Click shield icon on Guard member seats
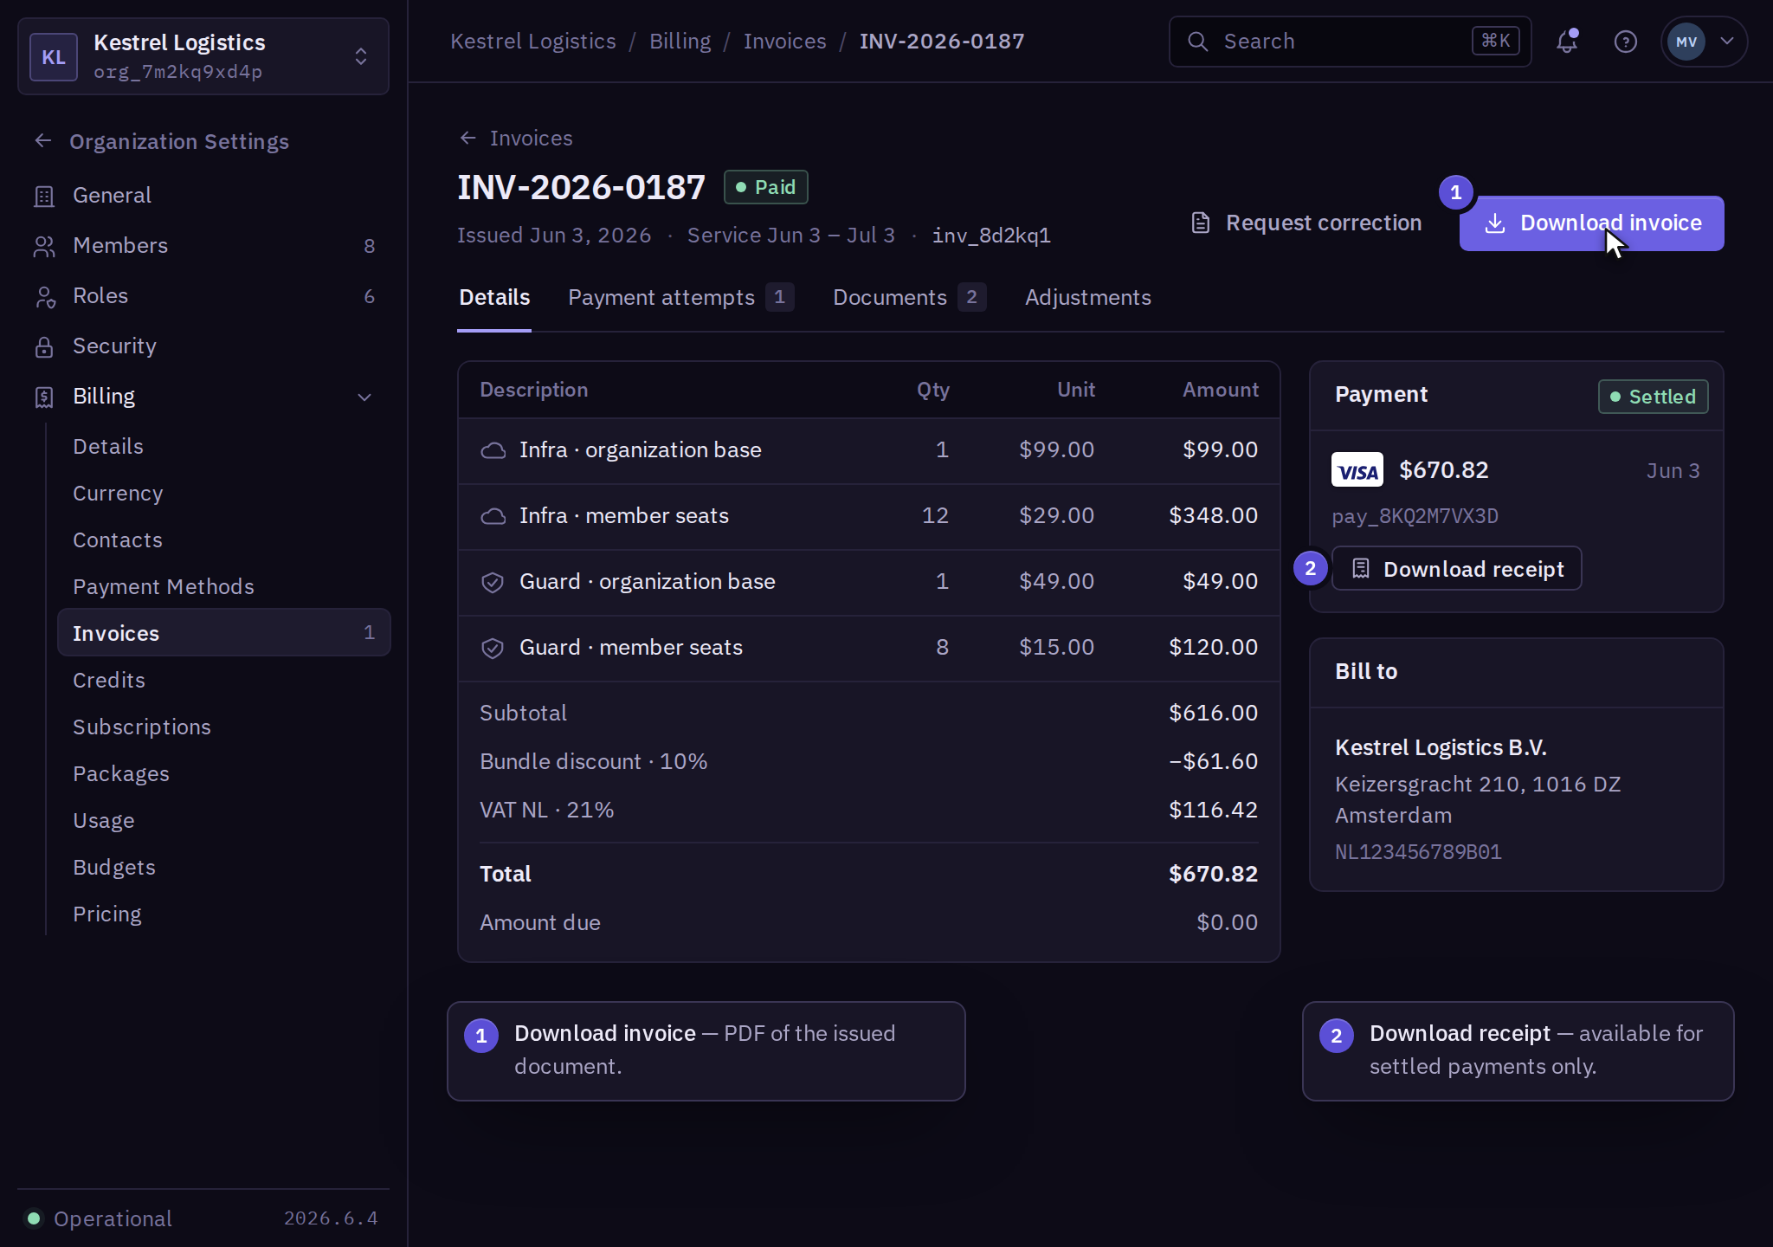This screenshot has height=1247, width=1773. 493,648
